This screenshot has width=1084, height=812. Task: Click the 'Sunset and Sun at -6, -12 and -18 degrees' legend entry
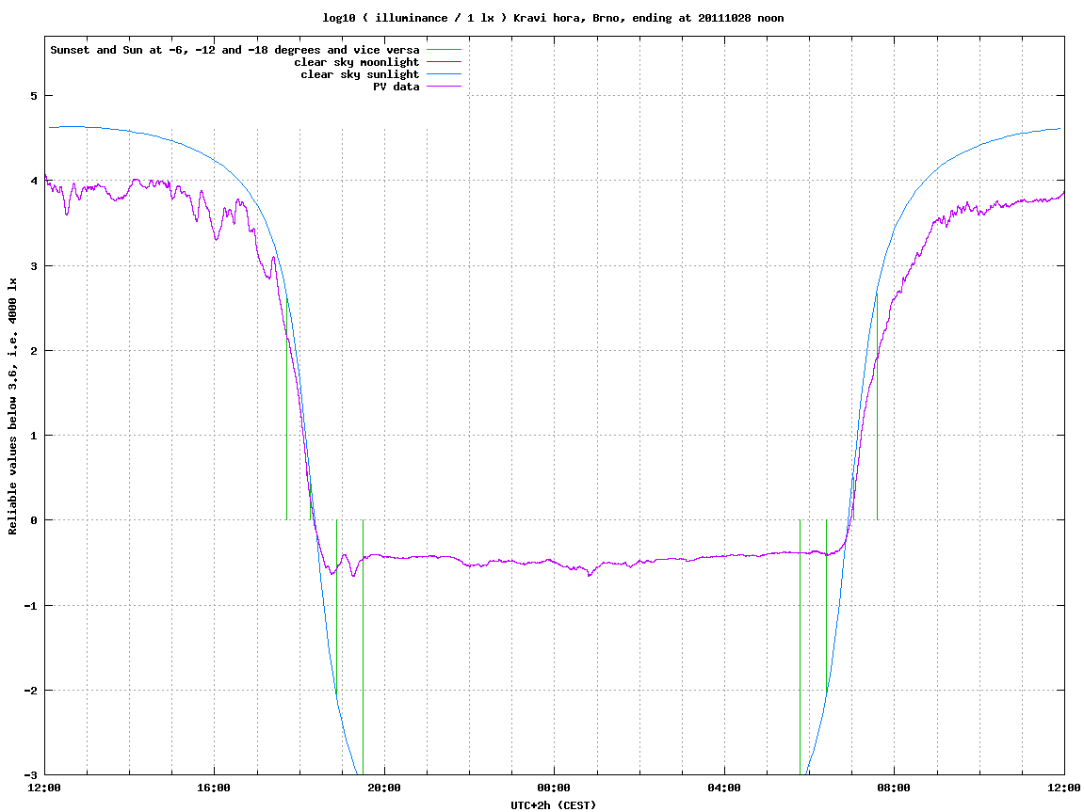(x=235, y=50)
